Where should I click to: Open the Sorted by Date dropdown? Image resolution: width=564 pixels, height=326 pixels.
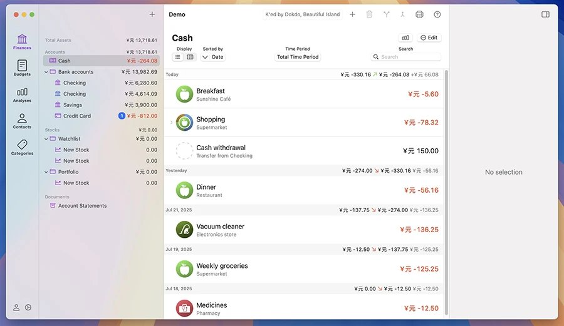point(212,57)
